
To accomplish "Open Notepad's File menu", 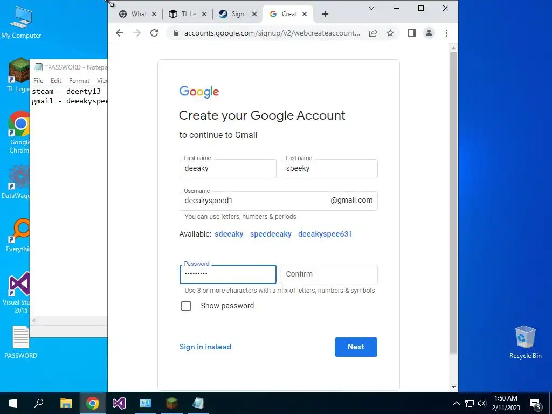I will (x=38, y=81).
